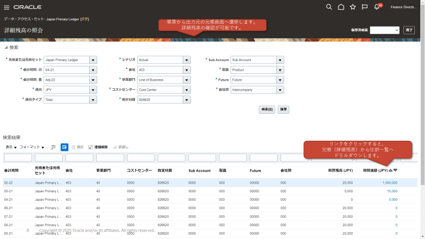
Task: Click beginning balance 5,000 in 05-21 row
Action: point(348,191)
